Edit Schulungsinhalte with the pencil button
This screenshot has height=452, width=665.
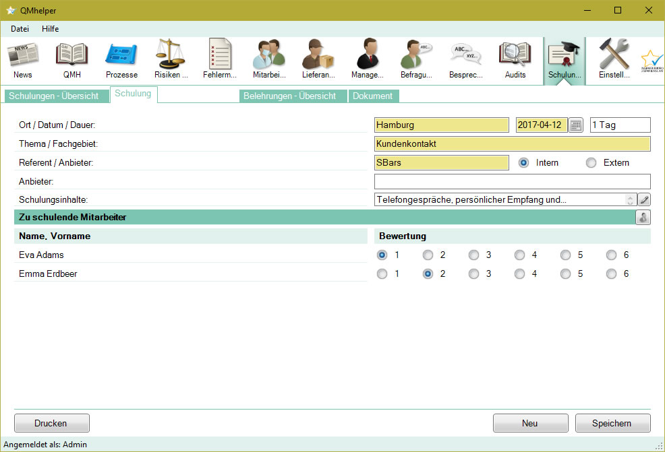[x=644, y=199]
